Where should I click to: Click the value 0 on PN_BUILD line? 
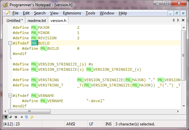click(x=78, y=48)
